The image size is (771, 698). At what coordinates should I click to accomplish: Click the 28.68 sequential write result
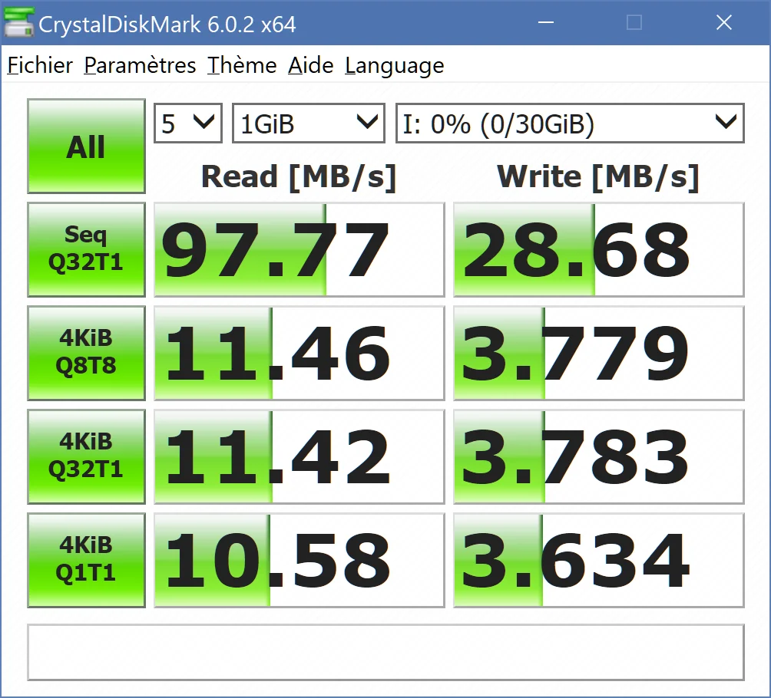click(599, 249)
